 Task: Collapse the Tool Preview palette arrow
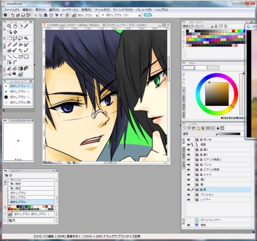coord(5,121)
